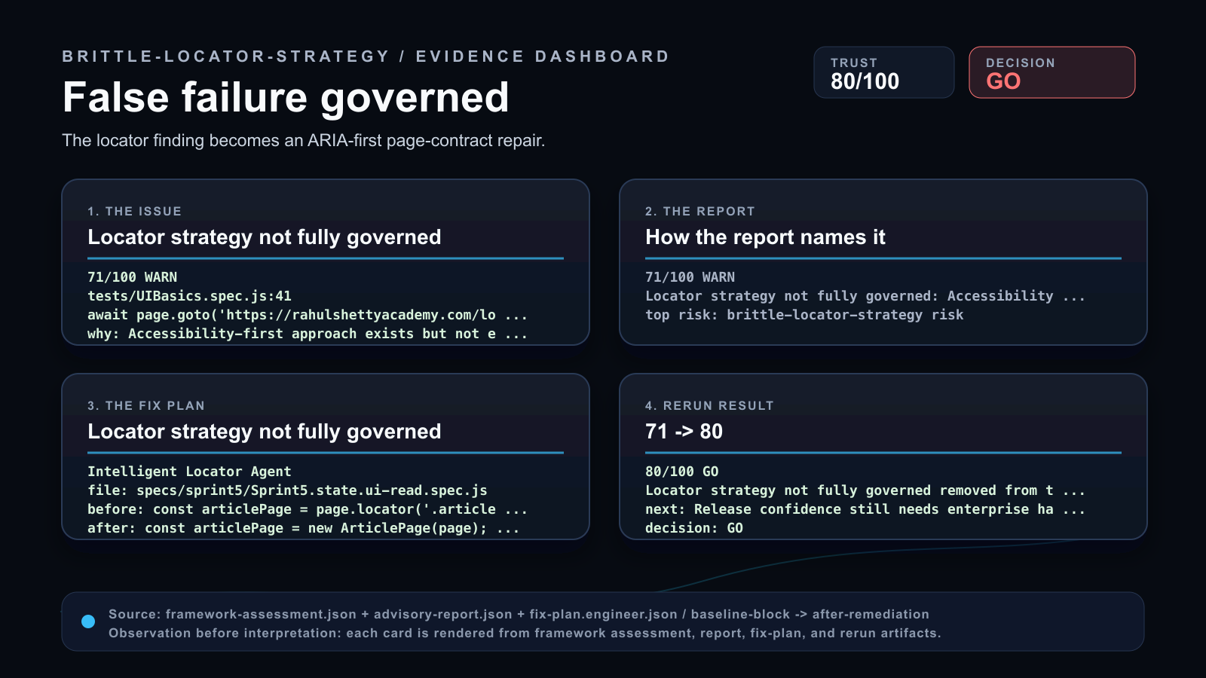
Task: Click the 'await page.goto' code line
Action: point(308,315)
